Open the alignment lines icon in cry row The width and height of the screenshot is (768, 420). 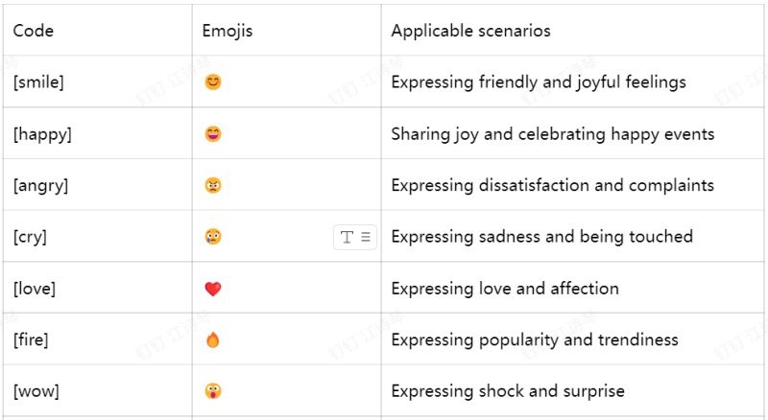366,237
